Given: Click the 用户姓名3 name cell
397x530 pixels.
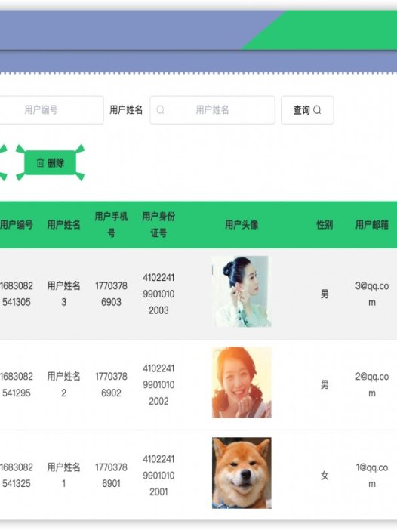Looking at the screenshot, I should tap(64, 294).
